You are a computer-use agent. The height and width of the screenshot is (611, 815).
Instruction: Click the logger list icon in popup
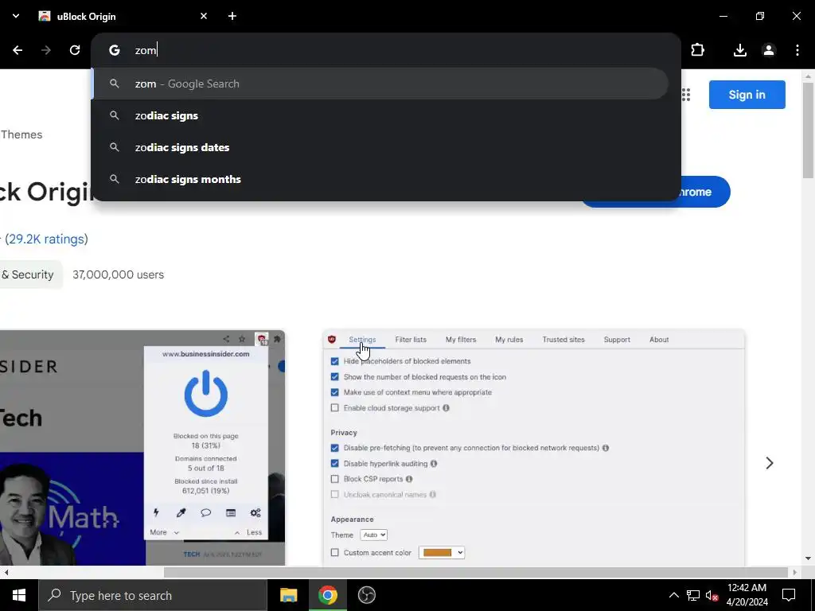[x=231, y=513]
